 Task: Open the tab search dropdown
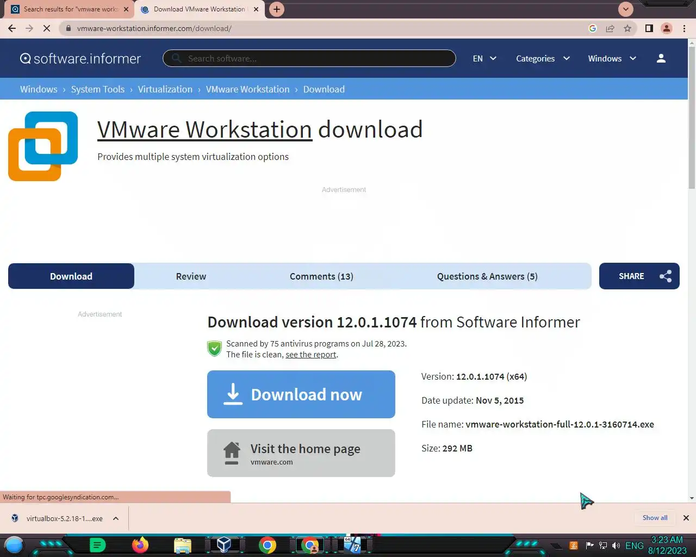626,9
